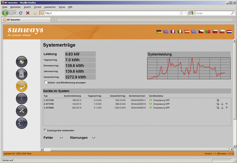
Task: Click the Fehler status indicator
Action: click(x=61, y=137)
